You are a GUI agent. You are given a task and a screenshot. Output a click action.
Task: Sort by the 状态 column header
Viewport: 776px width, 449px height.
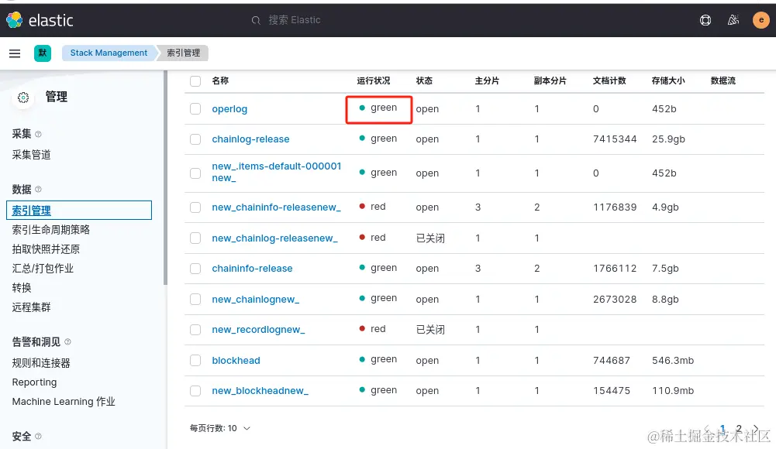[424, 81]
